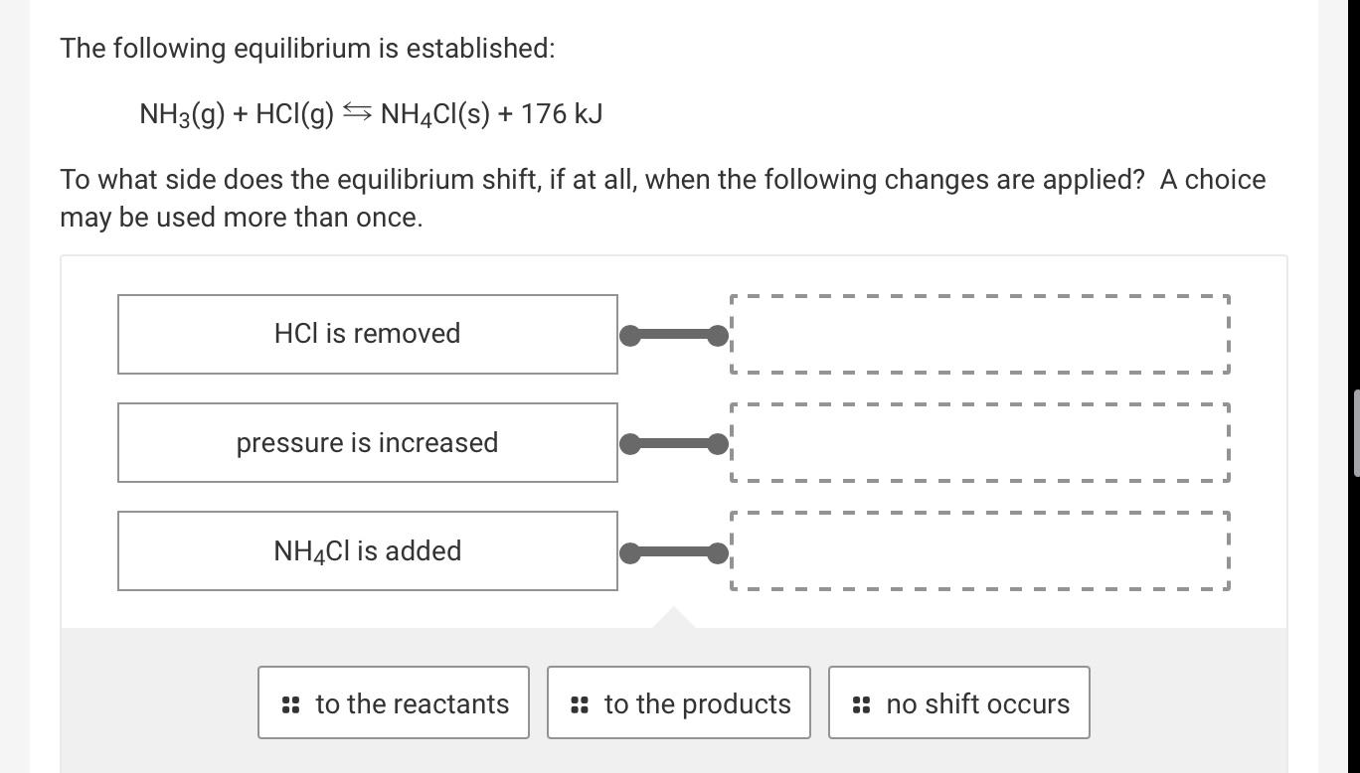Click the 'NH4Cl is added' condition box
The image size is (1360, 773).
point(368,550)
